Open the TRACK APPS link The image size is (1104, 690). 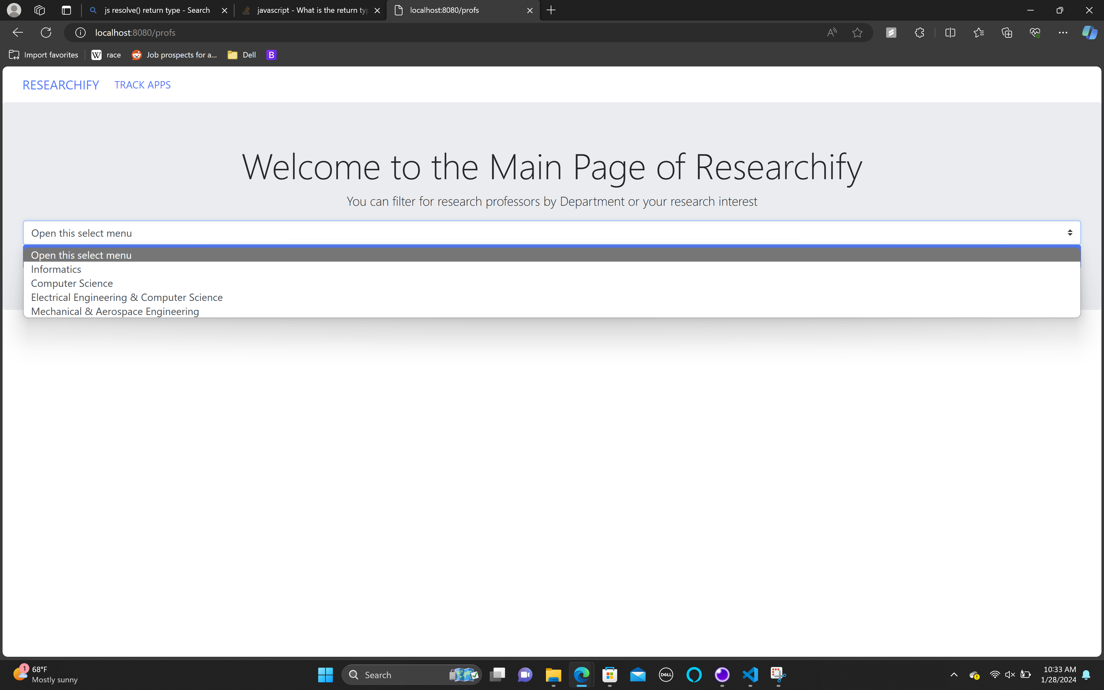tap(142, 85)
